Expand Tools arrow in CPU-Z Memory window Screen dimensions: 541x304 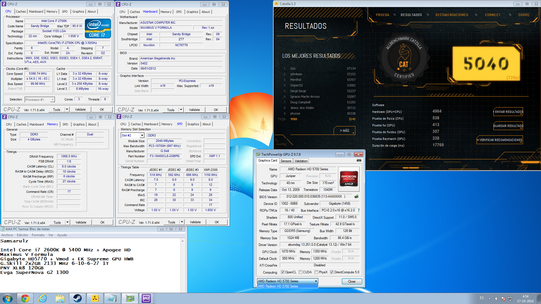point(67,222)
